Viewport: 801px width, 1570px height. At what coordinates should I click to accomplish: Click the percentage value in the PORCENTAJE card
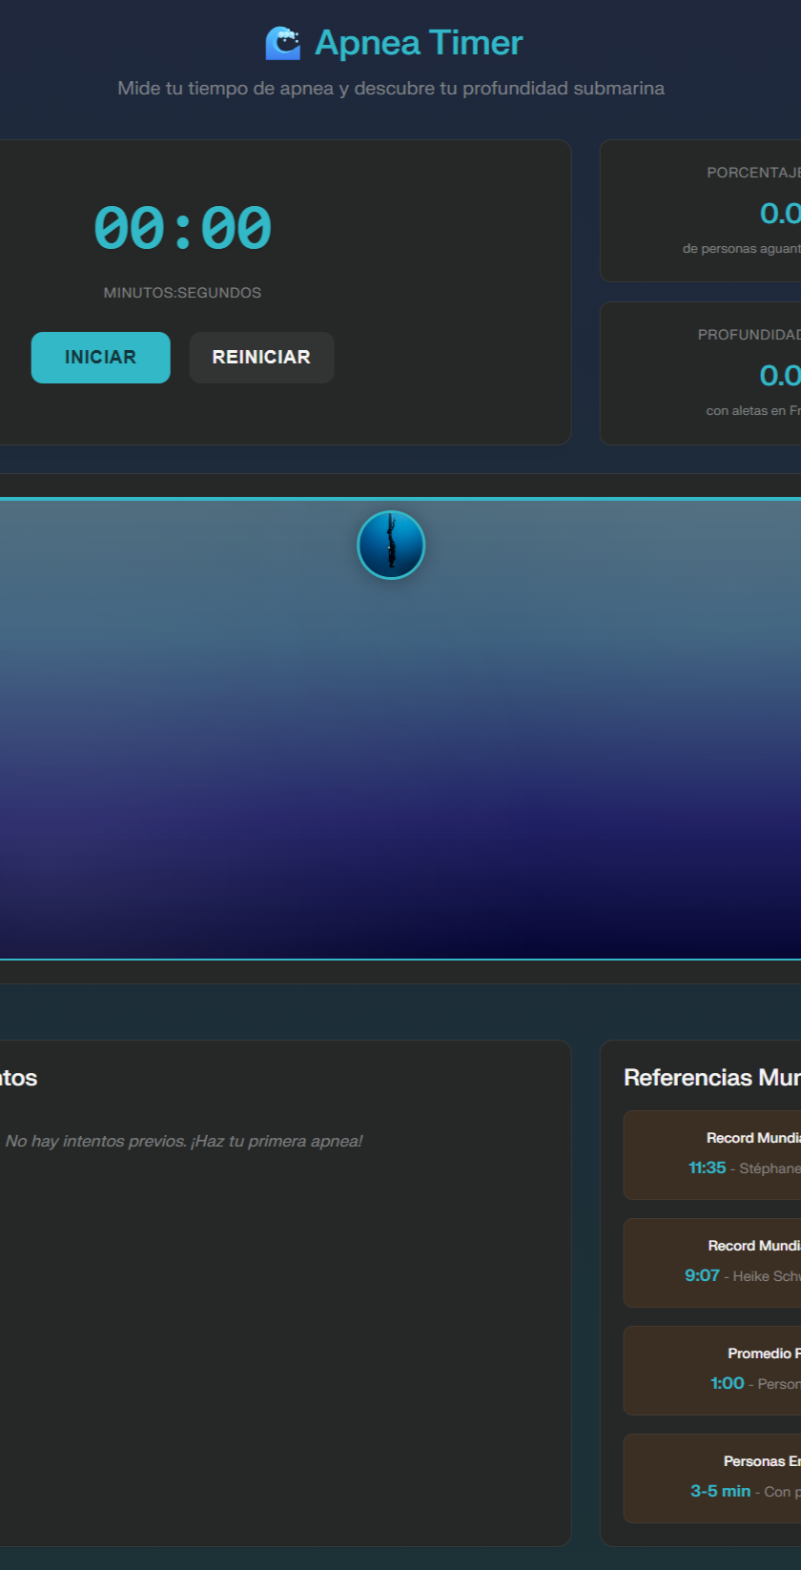click(779, 214)
